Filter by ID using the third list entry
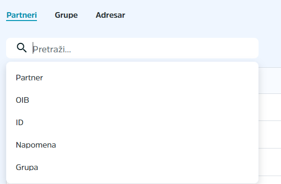 point(132,122)
